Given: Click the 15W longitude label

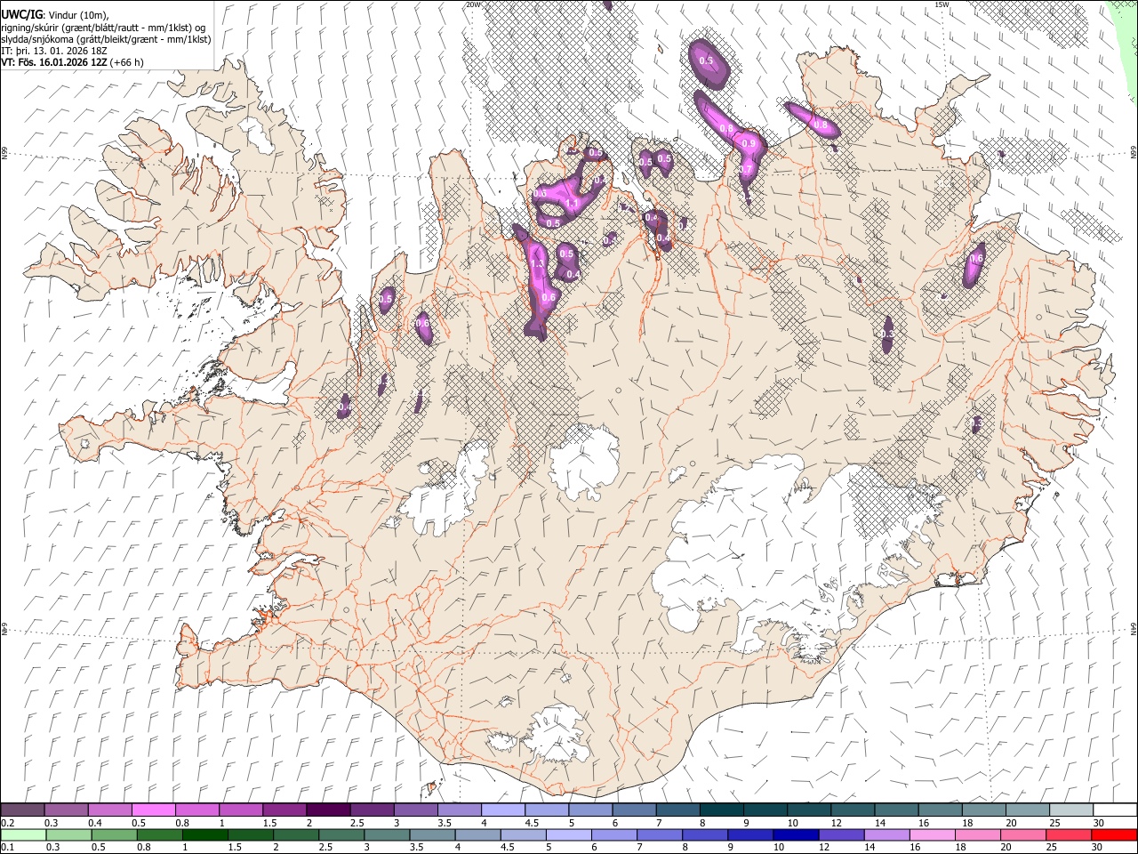Looking at the screenshot, I should pyautogui.click(x=942, y=4).
